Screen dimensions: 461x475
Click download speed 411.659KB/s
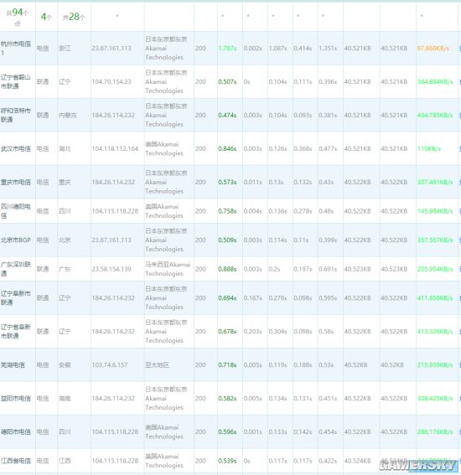pos(435,298)
